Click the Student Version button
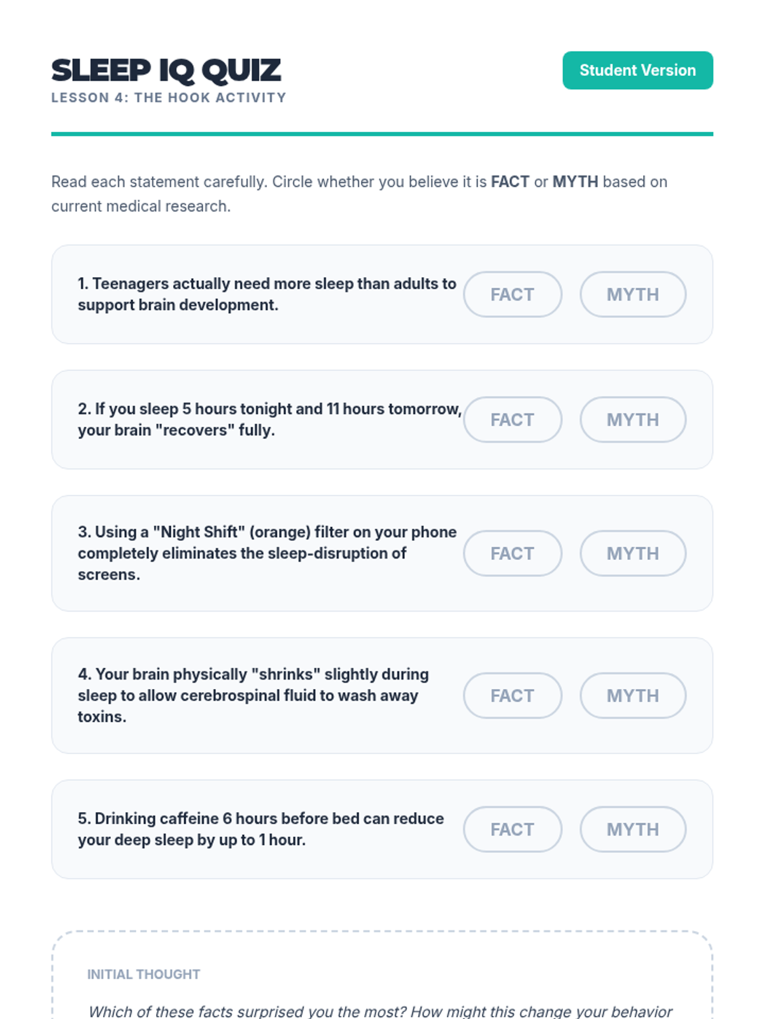Image resolution: width=764 pixels, height=1019 pixels. [637, 70]
